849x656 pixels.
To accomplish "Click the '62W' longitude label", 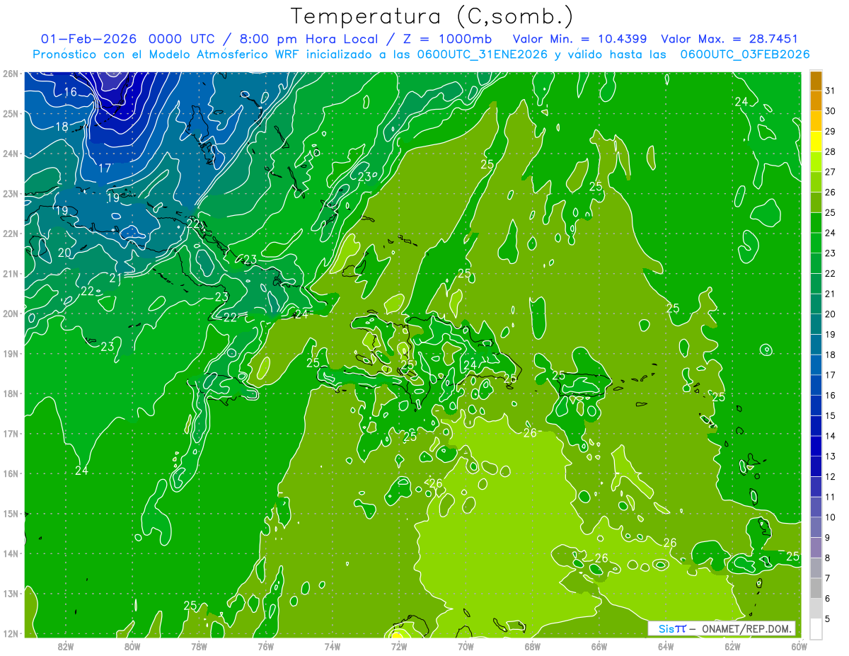I will pyautogui.click(x=732, y=646).
